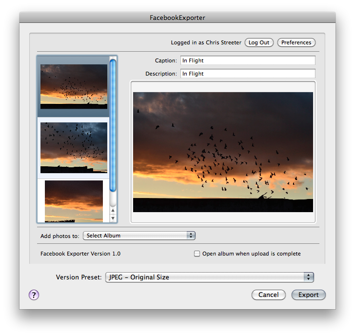Click Cancel to dismiss the exporter
This screenshot has height=336, width=355.
[x=269, y=295]
